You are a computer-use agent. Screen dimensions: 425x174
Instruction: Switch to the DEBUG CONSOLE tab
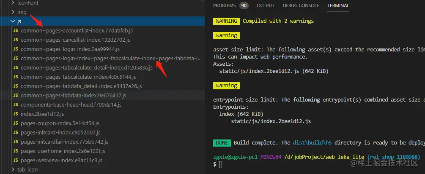(301, 5)
